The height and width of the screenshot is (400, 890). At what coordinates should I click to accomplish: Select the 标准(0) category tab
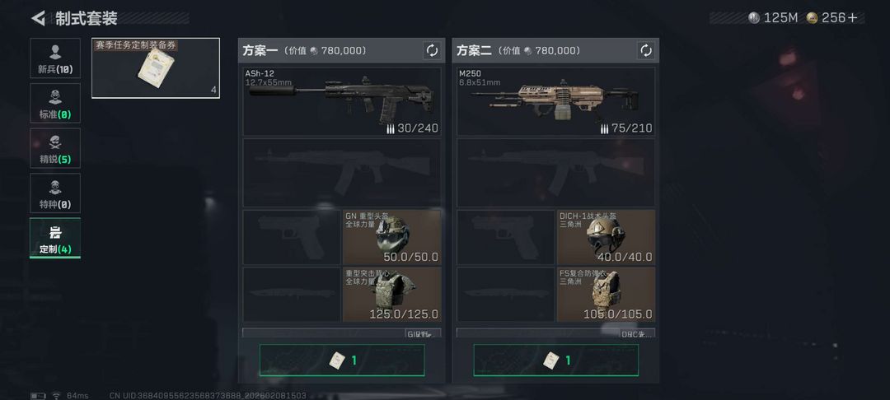tap(55, 103)
